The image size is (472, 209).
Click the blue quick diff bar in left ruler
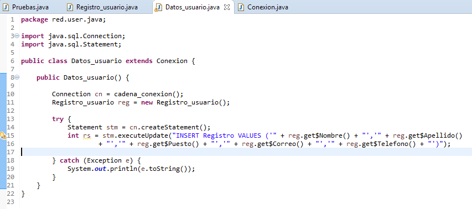point(3,131)
